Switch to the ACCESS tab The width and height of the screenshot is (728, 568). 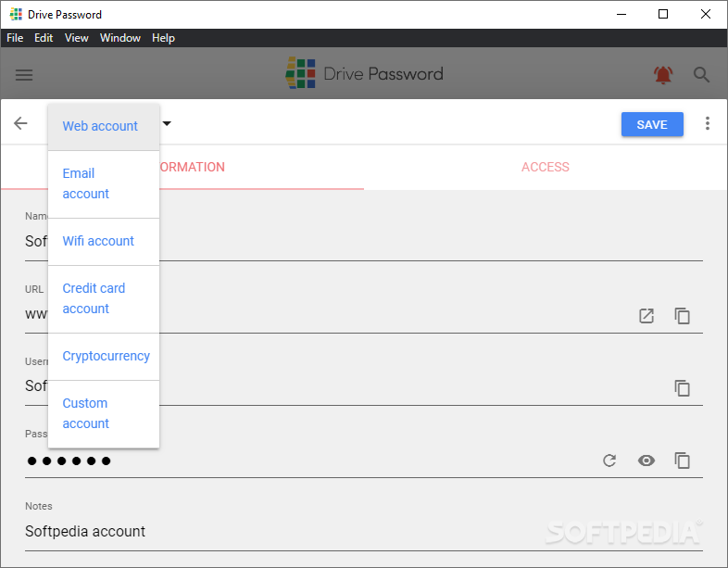coord(545,167)
